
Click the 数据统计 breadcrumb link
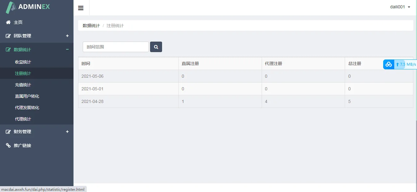point(91,26)
